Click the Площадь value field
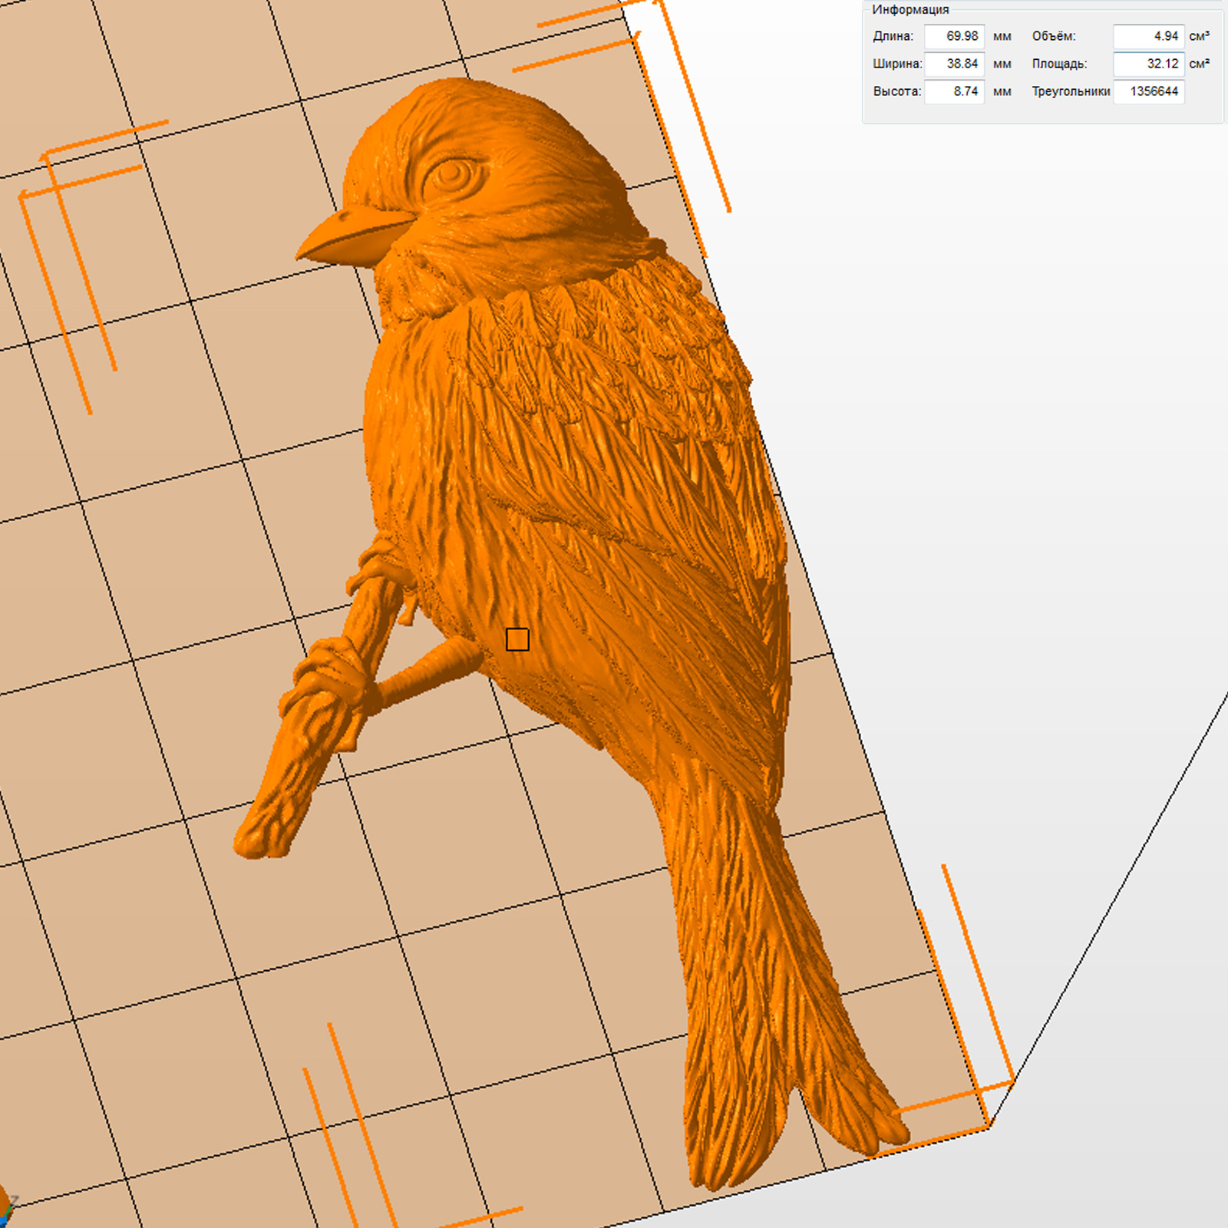The height and width of the screenshot is (1228, 1228). [1148, 64]
